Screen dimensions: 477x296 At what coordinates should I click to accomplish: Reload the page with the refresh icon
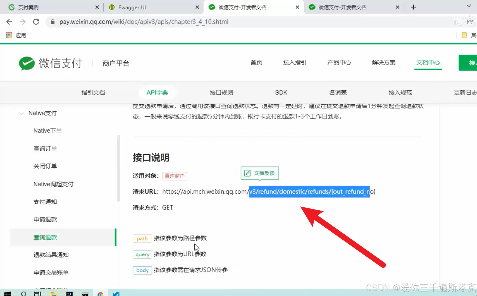pos(36,22)
